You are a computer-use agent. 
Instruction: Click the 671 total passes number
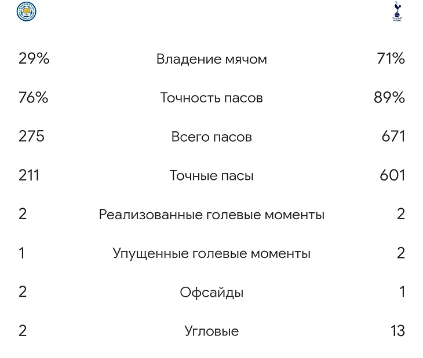(x=393, y=136)
